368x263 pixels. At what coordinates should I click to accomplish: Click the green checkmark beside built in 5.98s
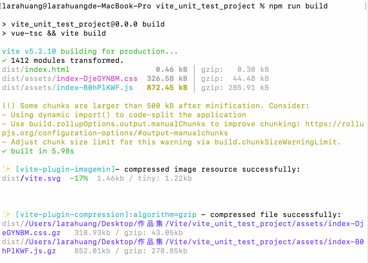pyautogui.click(x=4, y=151)
